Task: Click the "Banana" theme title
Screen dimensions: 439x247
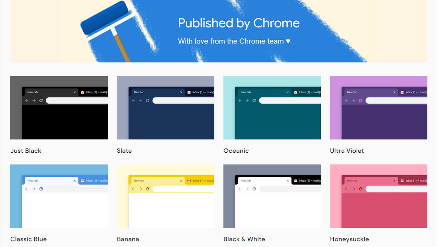Action: coord(128,239)
